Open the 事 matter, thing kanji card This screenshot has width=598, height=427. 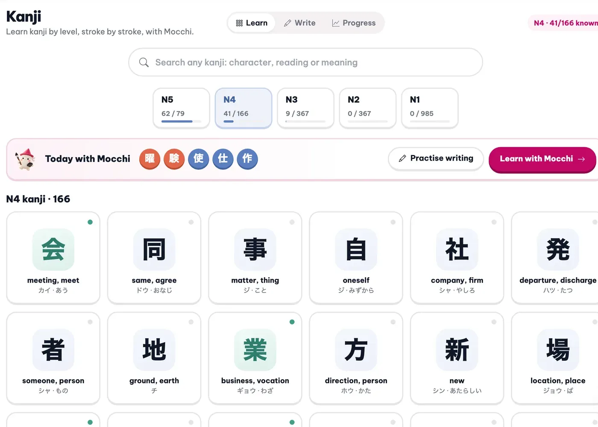click(x=255, y=258)
